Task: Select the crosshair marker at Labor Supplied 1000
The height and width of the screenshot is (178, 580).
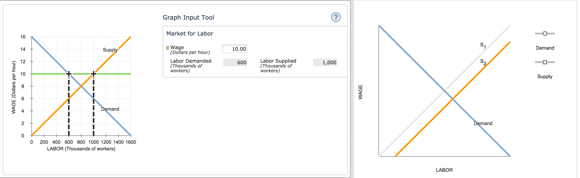Action: click(93, 73)
